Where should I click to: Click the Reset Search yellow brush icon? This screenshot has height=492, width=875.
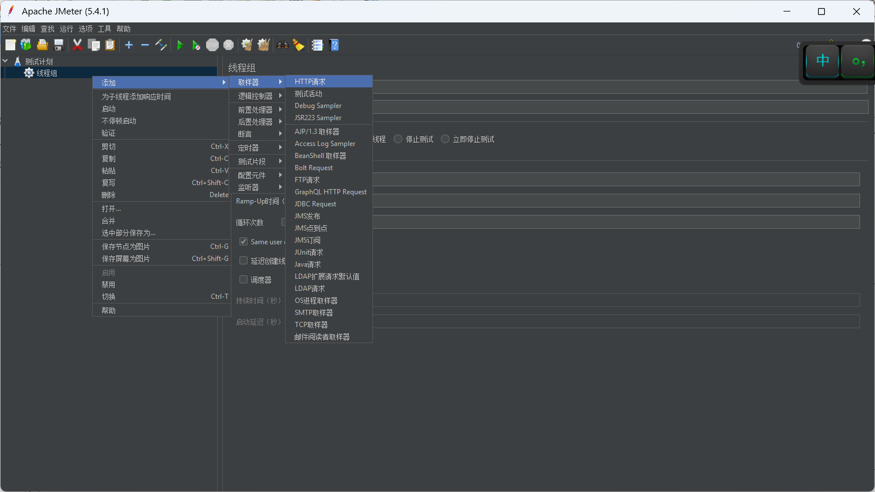click(x=298, y=45)
